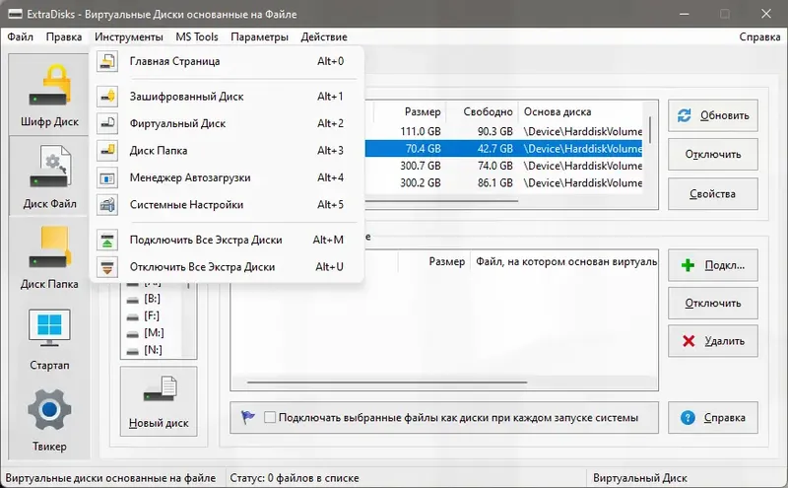The width and height of the screenshot is (788, 488).
Task: Close the Инструменты menu
Action: 129,36
